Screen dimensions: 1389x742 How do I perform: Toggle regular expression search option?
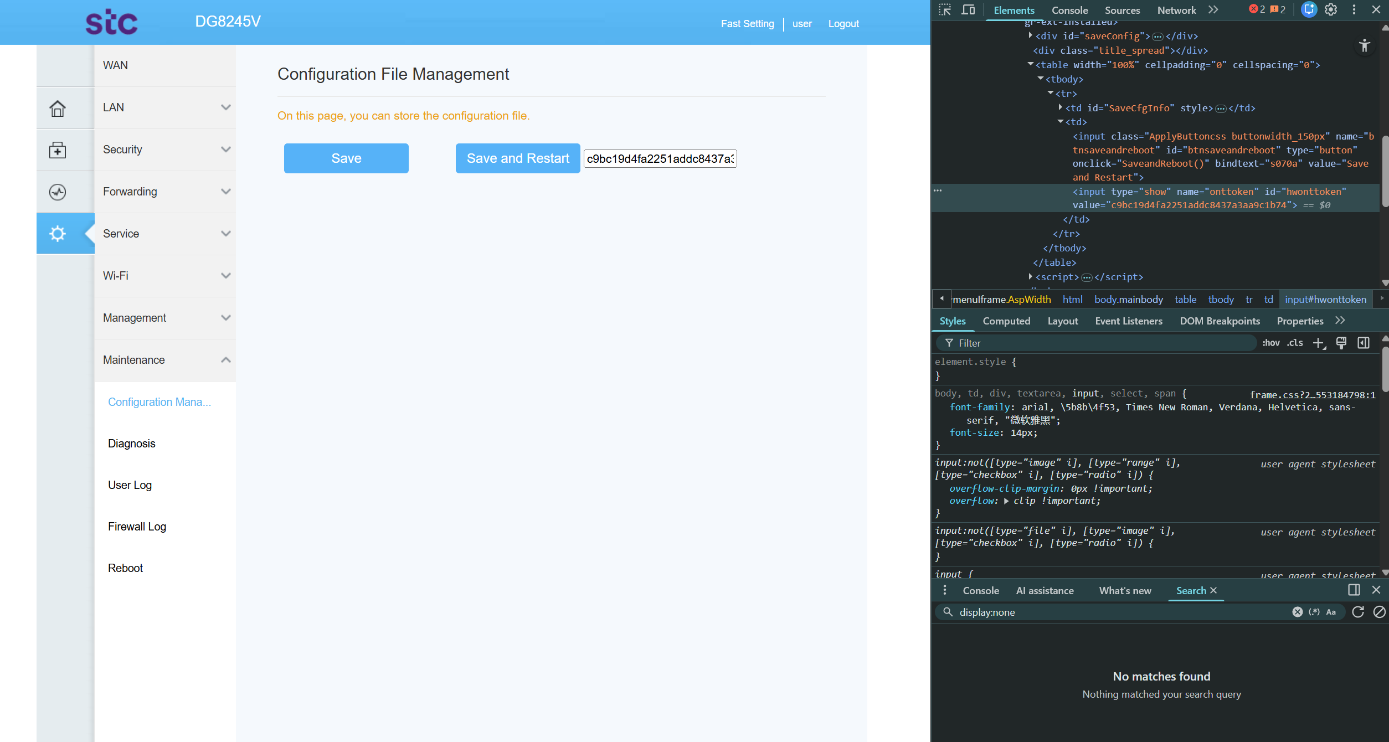pos(1314,612)
